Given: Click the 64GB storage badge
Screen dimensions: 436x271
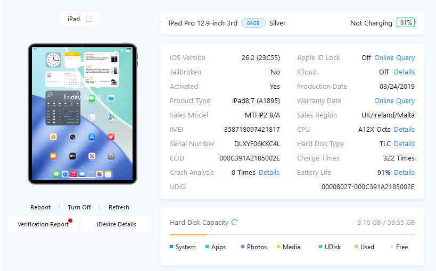Looking at the screenshot, I should point(253,23).
